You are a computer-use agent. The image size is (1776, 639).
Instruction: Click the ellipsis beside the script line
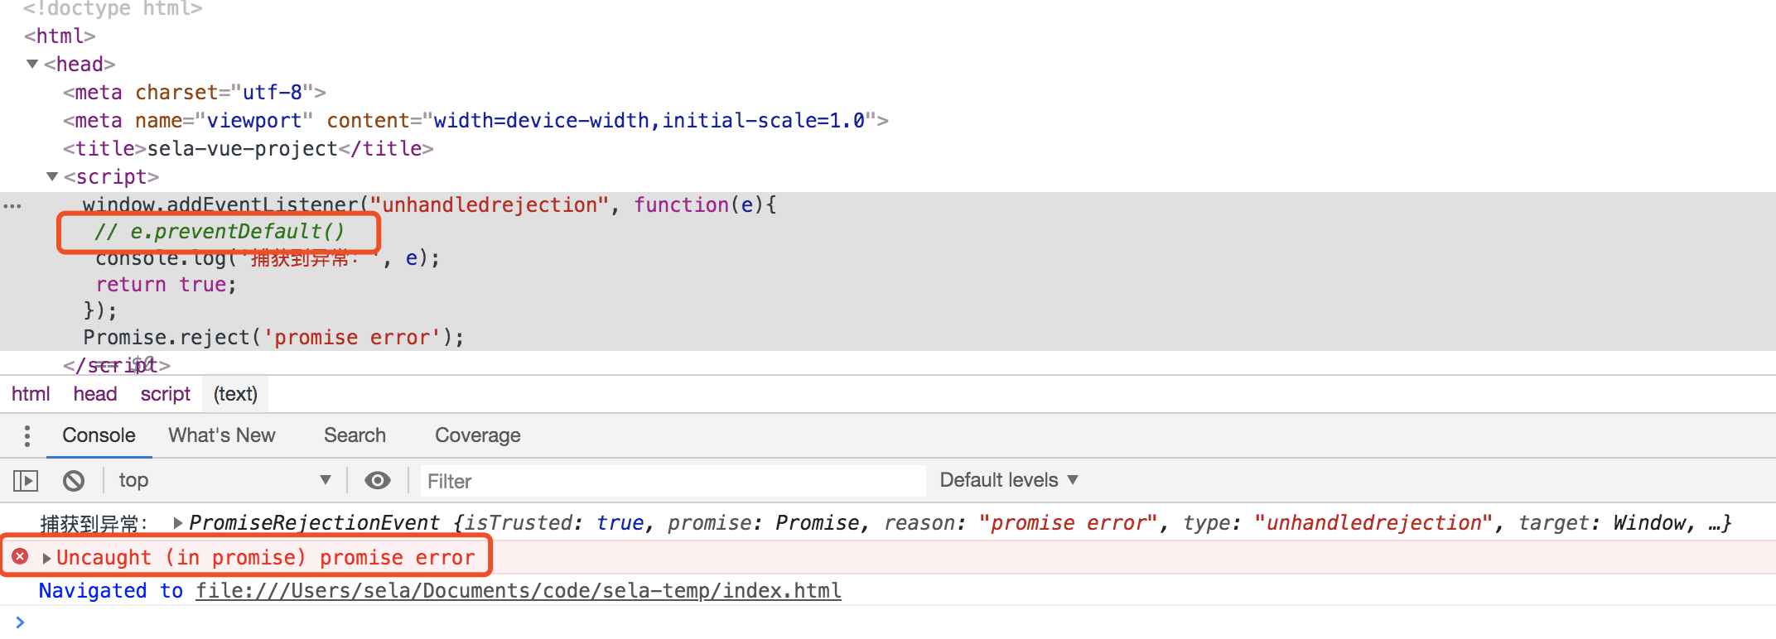12,205
